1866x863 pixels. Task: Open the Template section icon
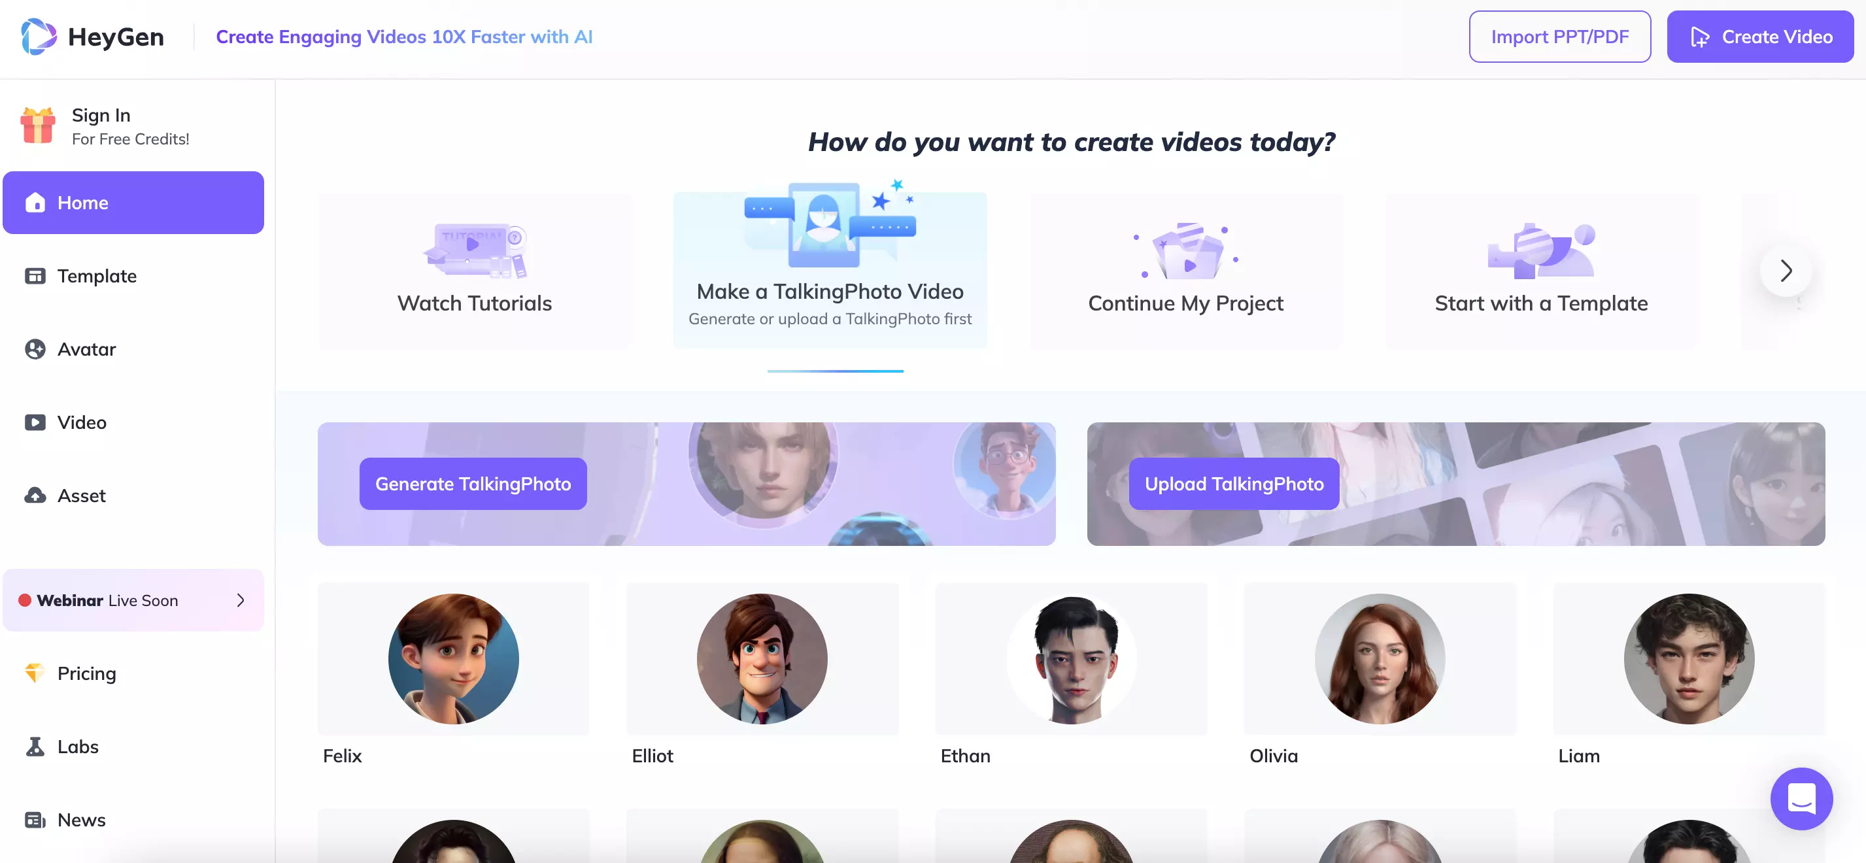pos(35,275)
